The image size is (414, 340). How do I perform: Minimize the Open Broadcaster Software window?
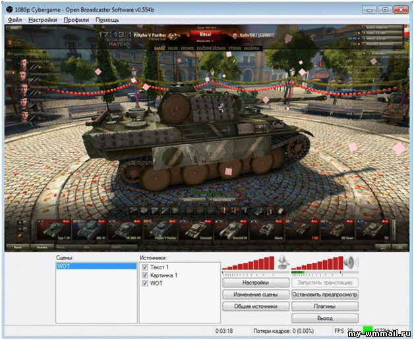tap(369, 10)
